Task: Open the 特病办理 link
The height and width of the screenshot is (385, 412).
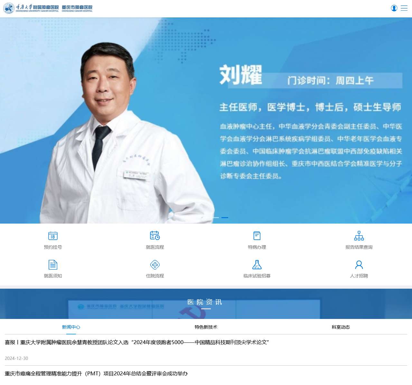Action: point(257,247)
